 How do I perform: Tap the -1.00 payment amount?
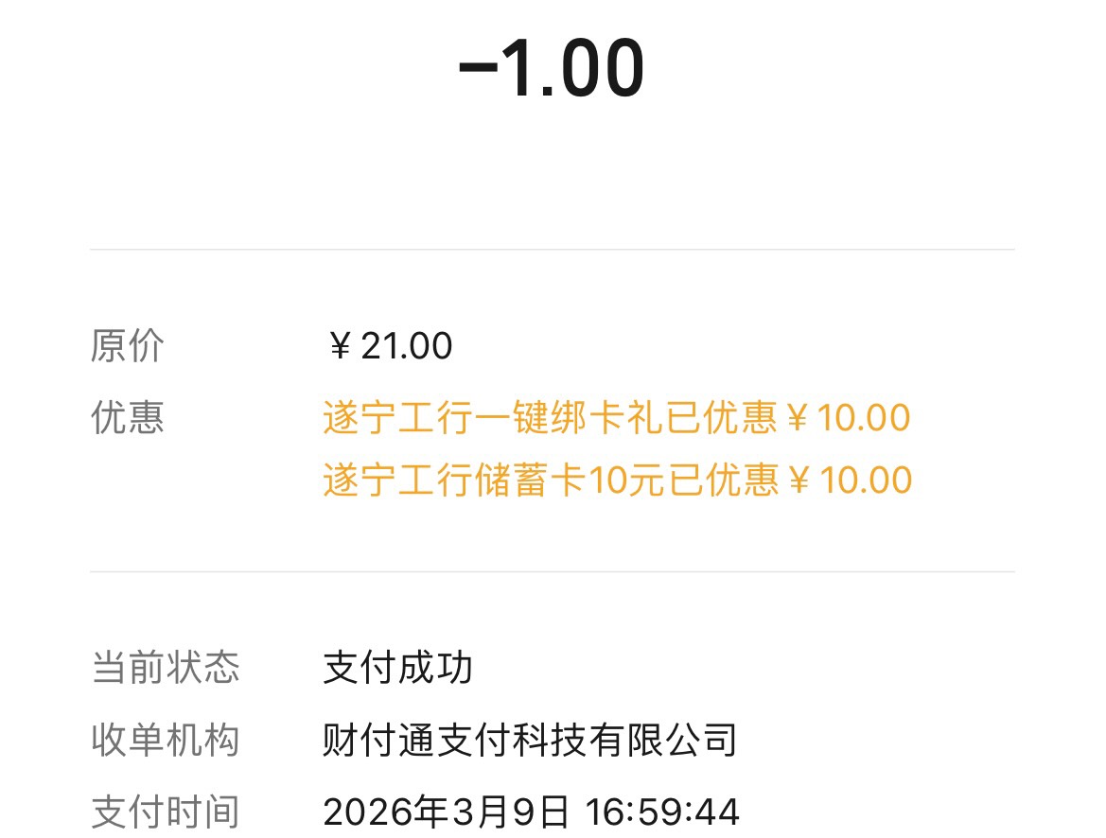(552, 71)
